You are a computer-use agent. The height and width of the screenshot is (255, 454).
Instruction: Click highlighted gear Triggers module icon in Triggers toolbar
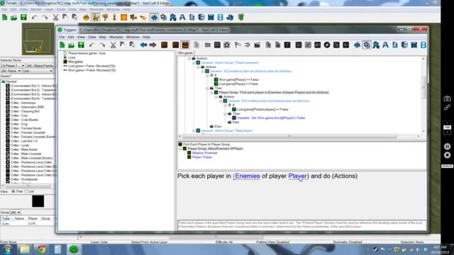pyautogui.click(x=367, y=45)
